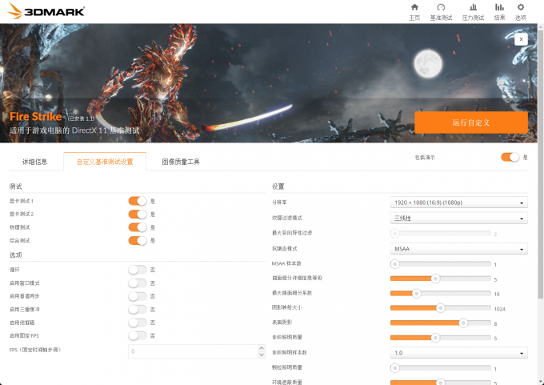Toggle 显卡测试 2 off
The image size is (544, 385).
click(x=138, y=215)
